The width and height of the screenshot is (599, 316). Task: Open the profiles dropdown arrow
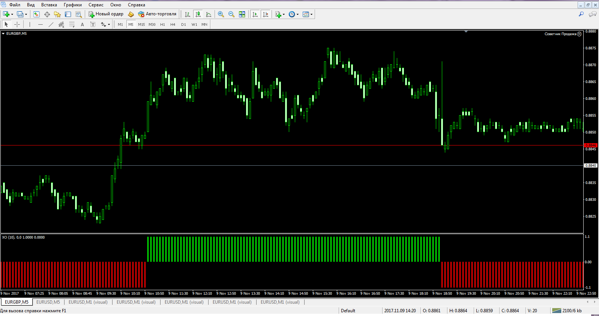tap(26, 15)
